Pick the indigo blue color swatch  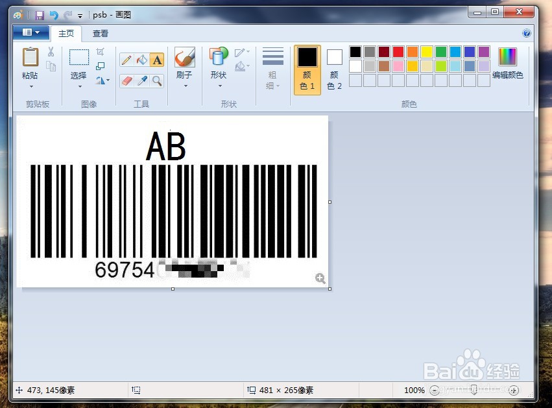pos(470,52)
